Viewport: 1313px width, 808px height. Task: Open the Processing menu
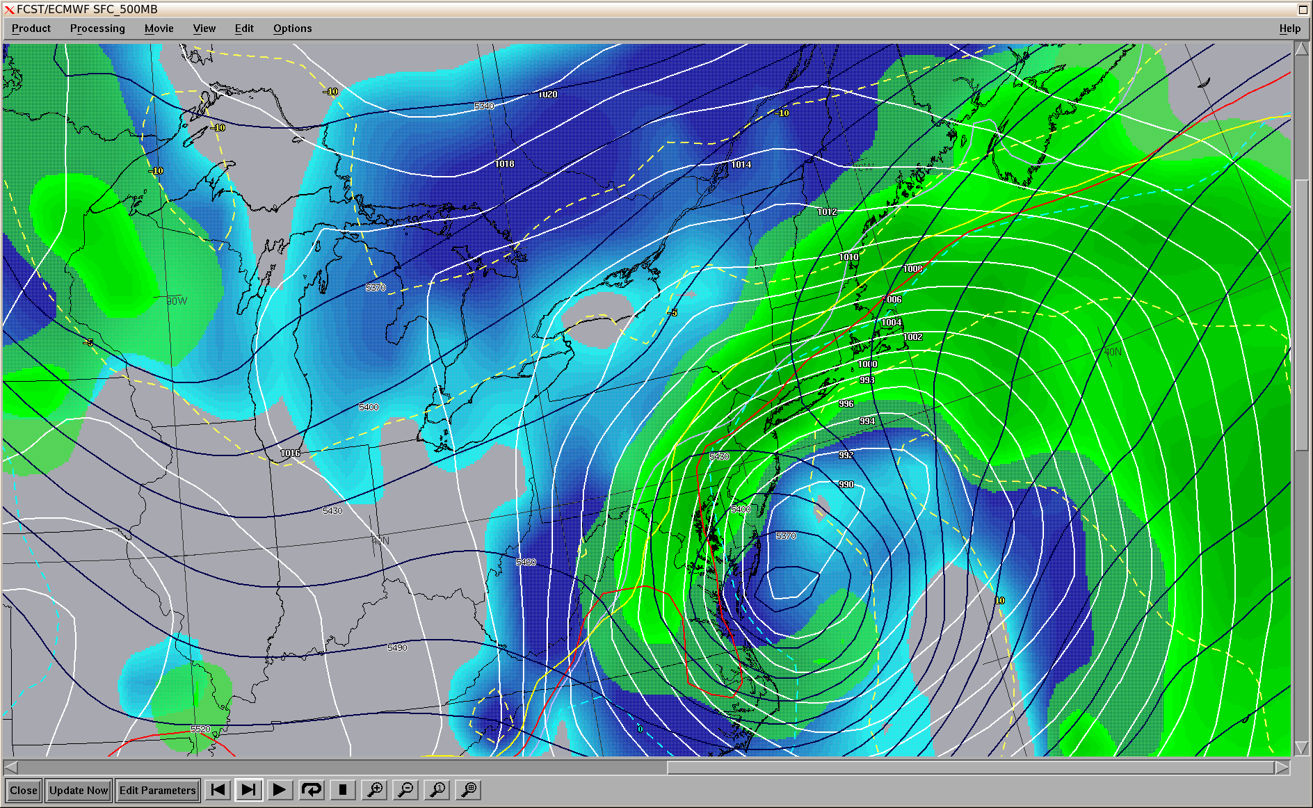[x=97, y=29]
